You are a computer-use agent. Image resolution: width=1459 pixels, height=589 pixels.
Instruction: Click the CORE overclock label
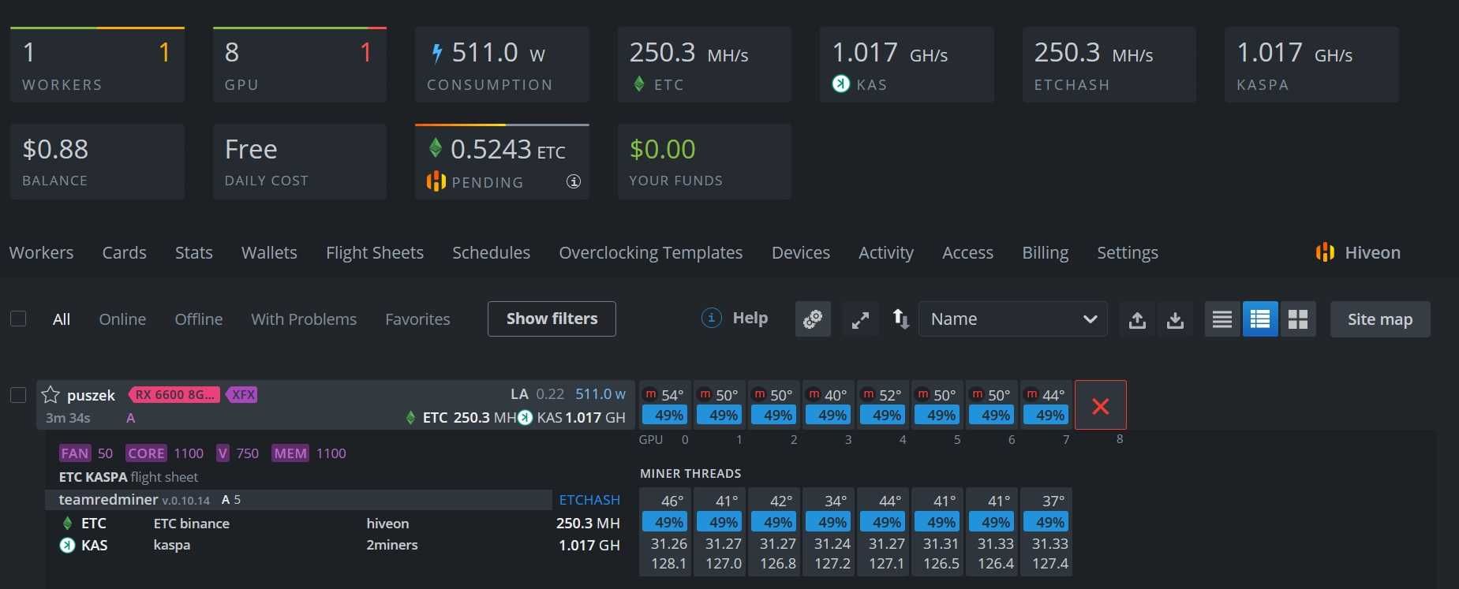147,453
